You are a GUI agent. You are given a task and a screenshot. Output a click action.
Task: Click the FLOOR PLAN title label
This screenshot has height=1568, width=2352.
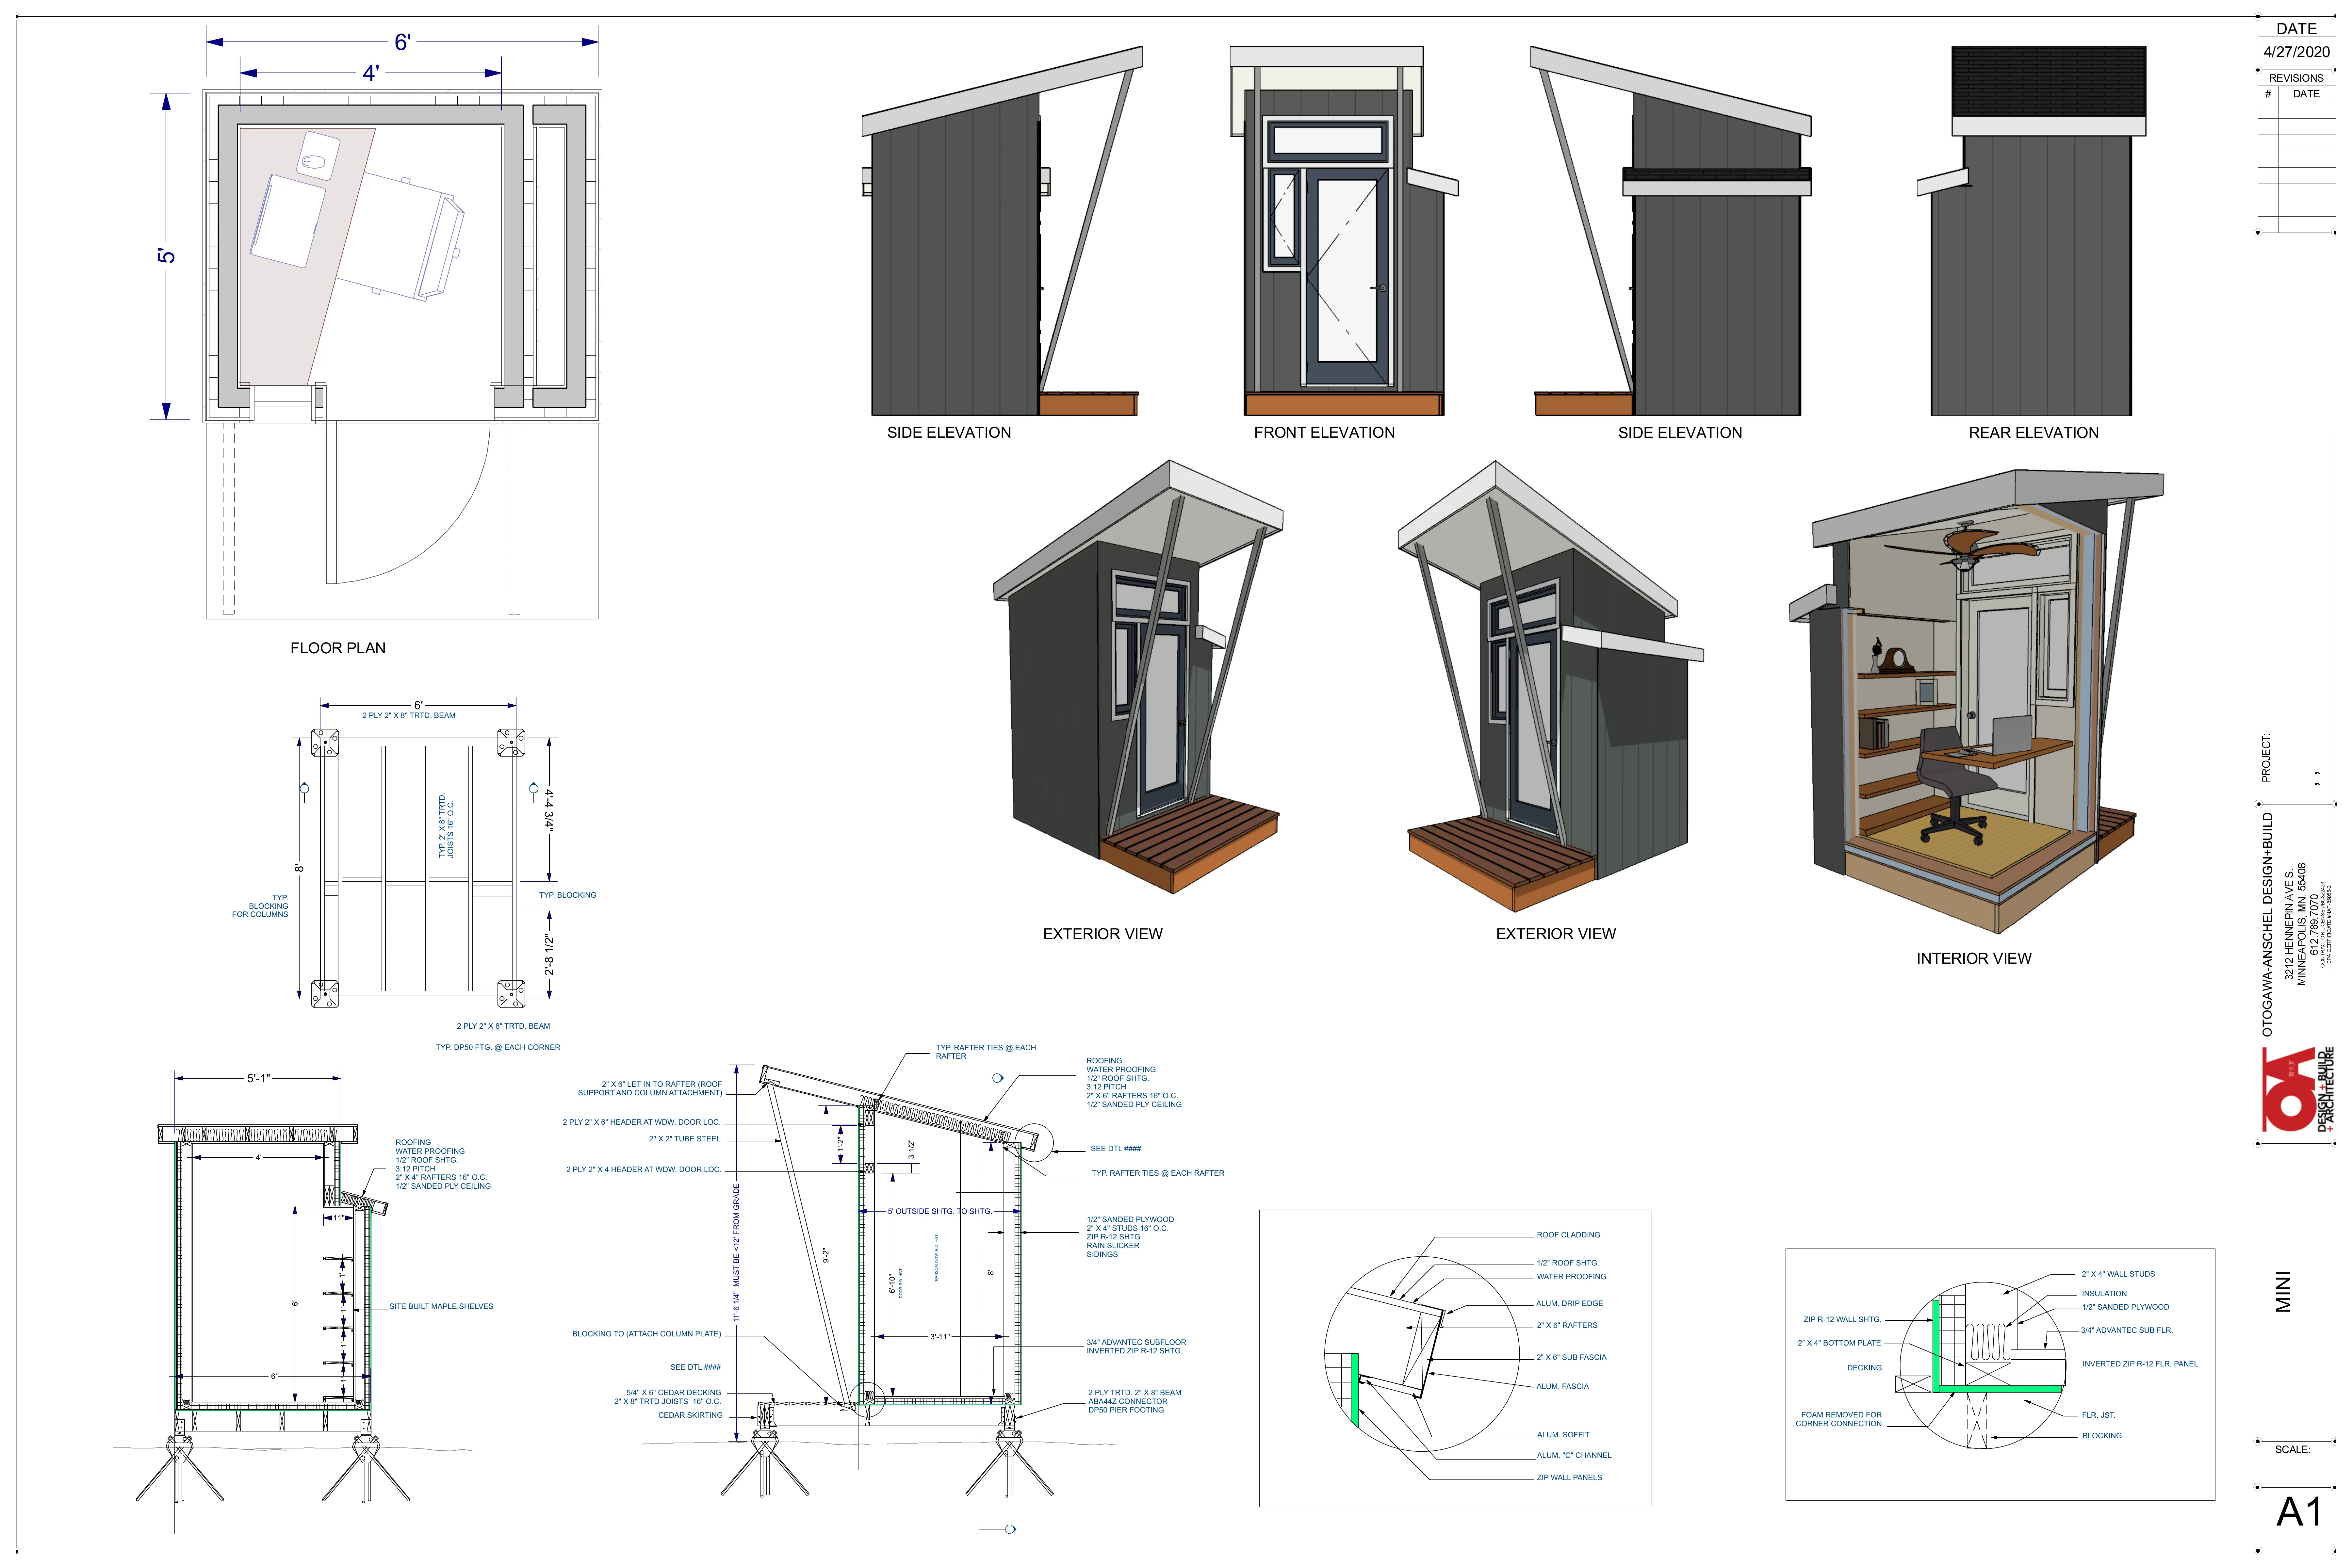pyautogui.click(x=338, y=648)
